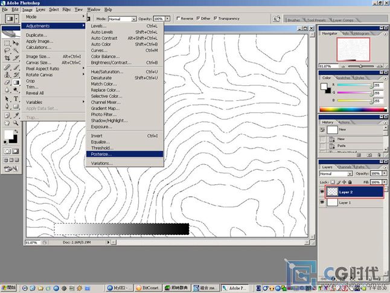Switch to the Channels tab
The height and width of the screenshot is (293, 390).
(x=345, y=167)
